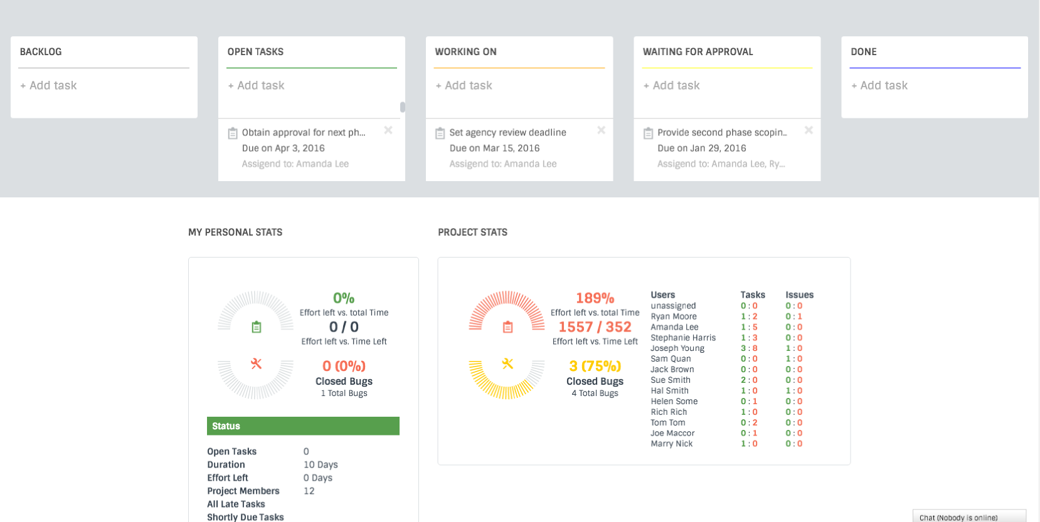Select the unassigned row in users list
Screen dimensions: 1040x522
(x=673, y=306)
